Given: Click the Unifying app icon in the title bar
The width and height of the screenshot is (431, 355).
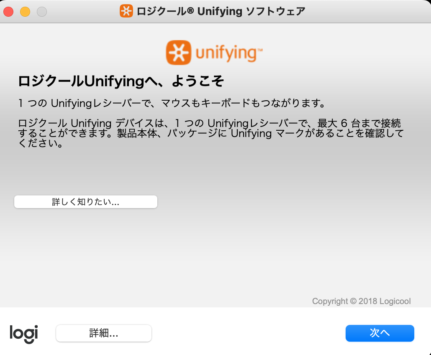Looking at the screenshot, I should coord(126,11).
